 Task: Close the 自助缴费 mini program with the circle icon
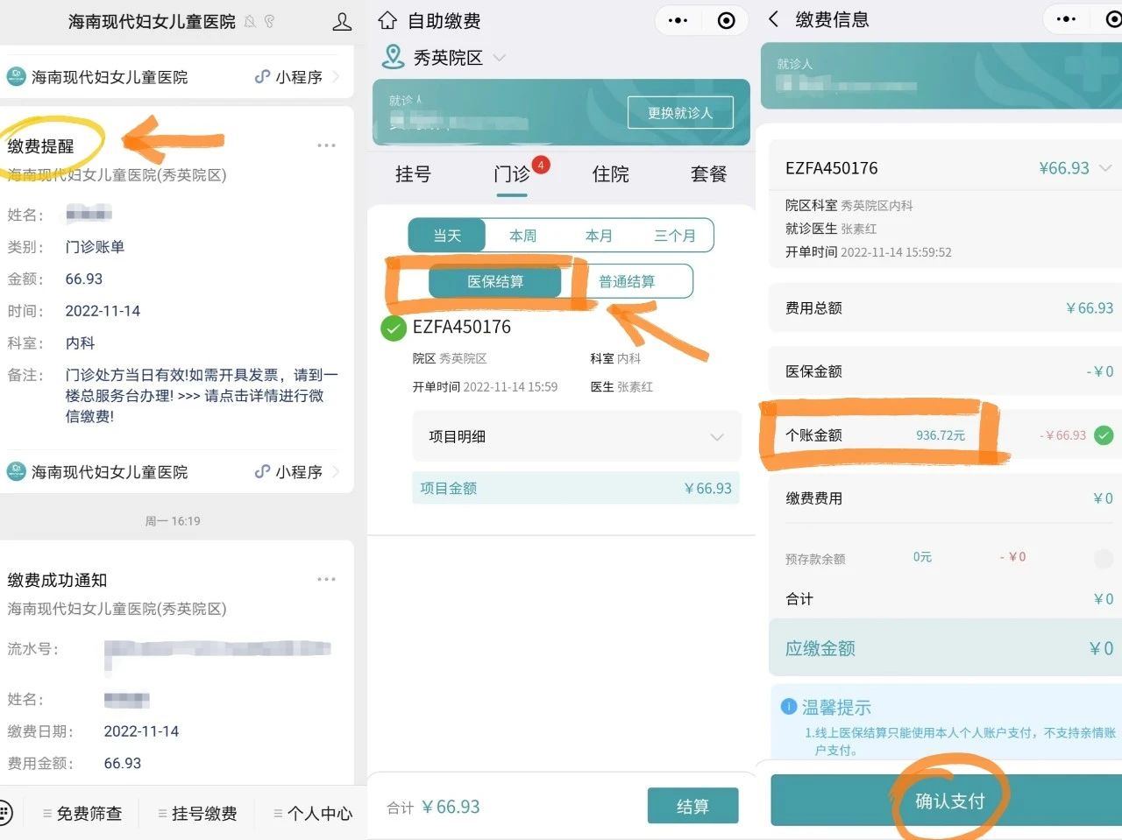pos(726,21)
